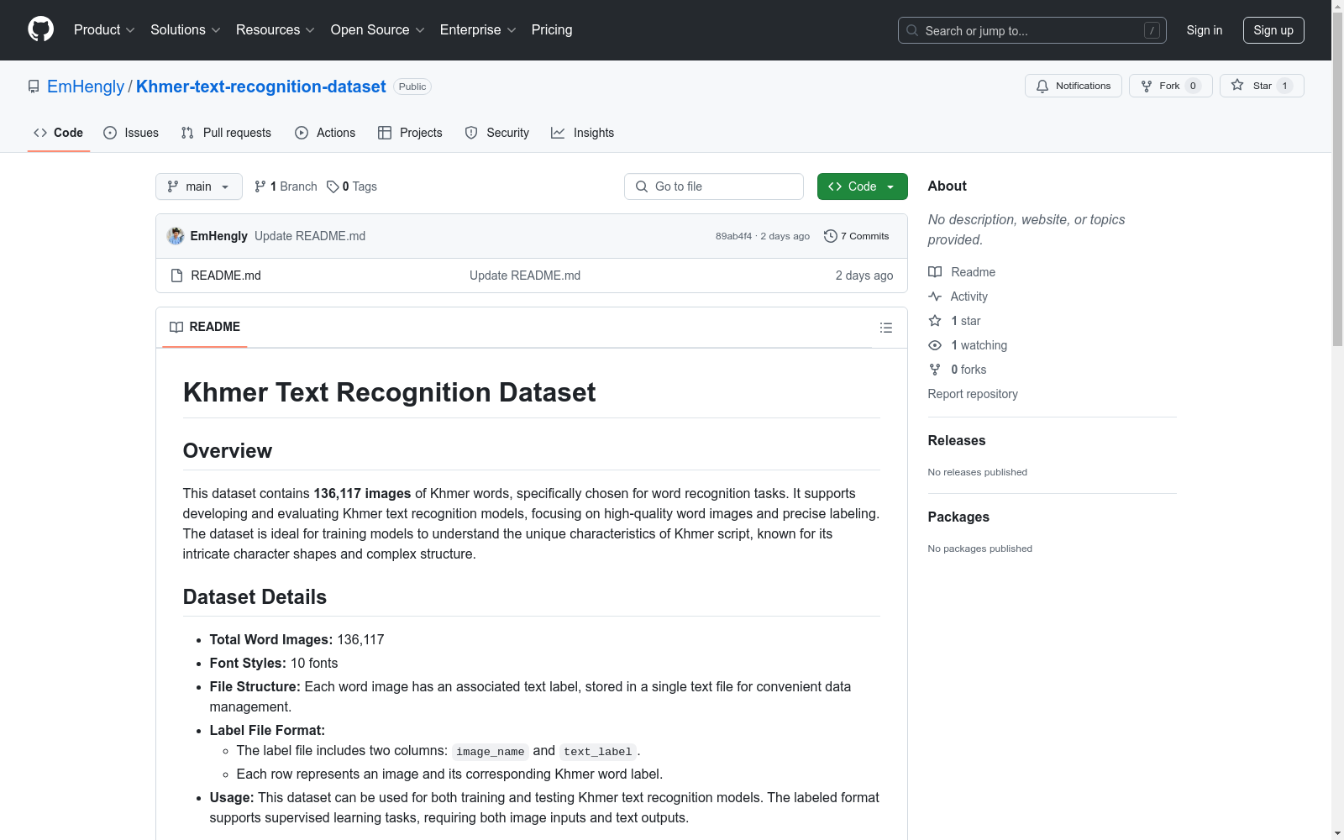Click the Fork button
This screenshot has width=1344, height=840.
pyautogui.click(x=1171, y=86)
